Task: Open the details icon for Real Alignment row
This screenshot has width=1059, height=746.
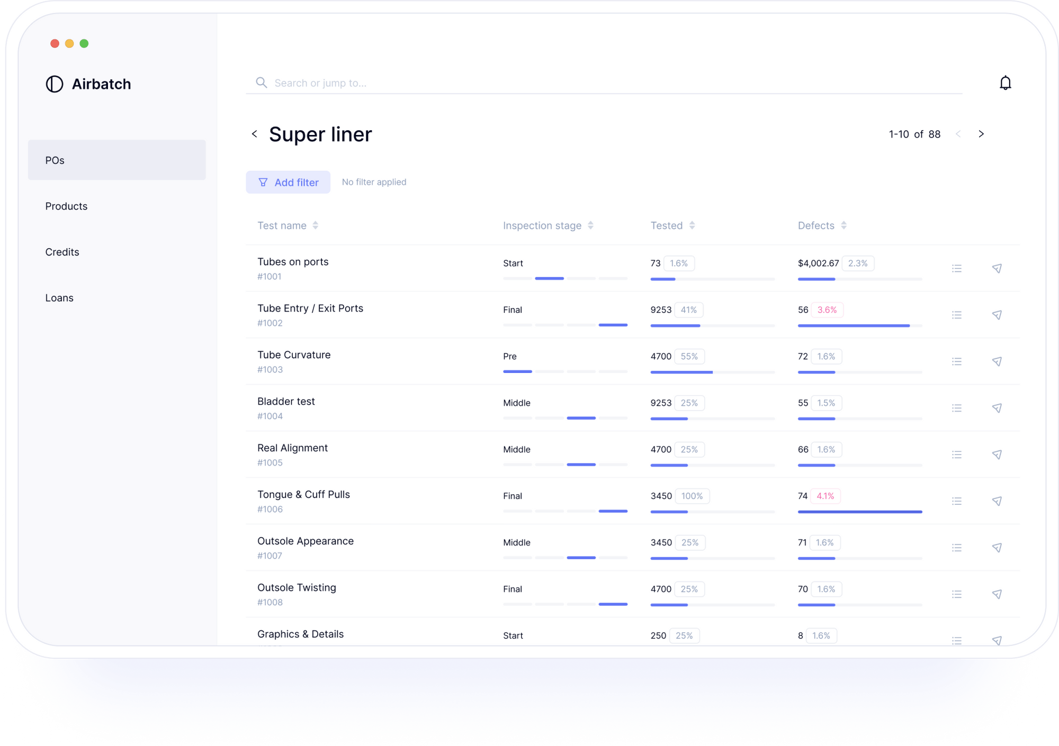Action: pos(956,454)
